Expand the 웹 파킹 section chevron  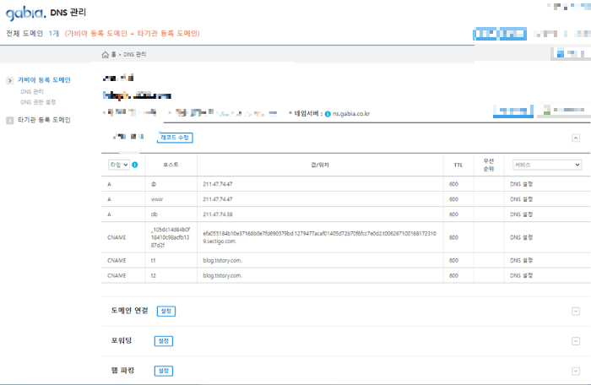pyautogui.click(x=576, y=371)
